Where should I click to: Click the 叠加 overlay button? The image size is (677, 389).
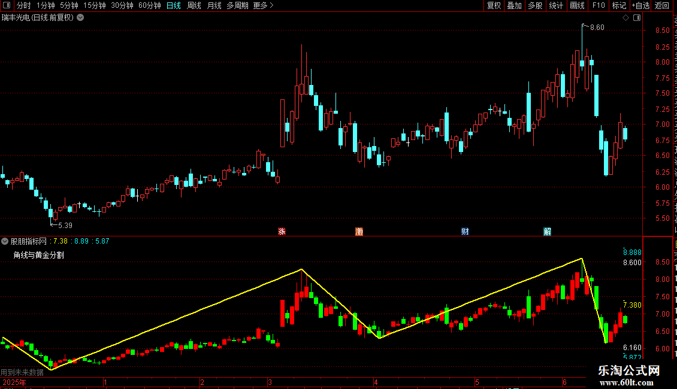click(514, 5)
